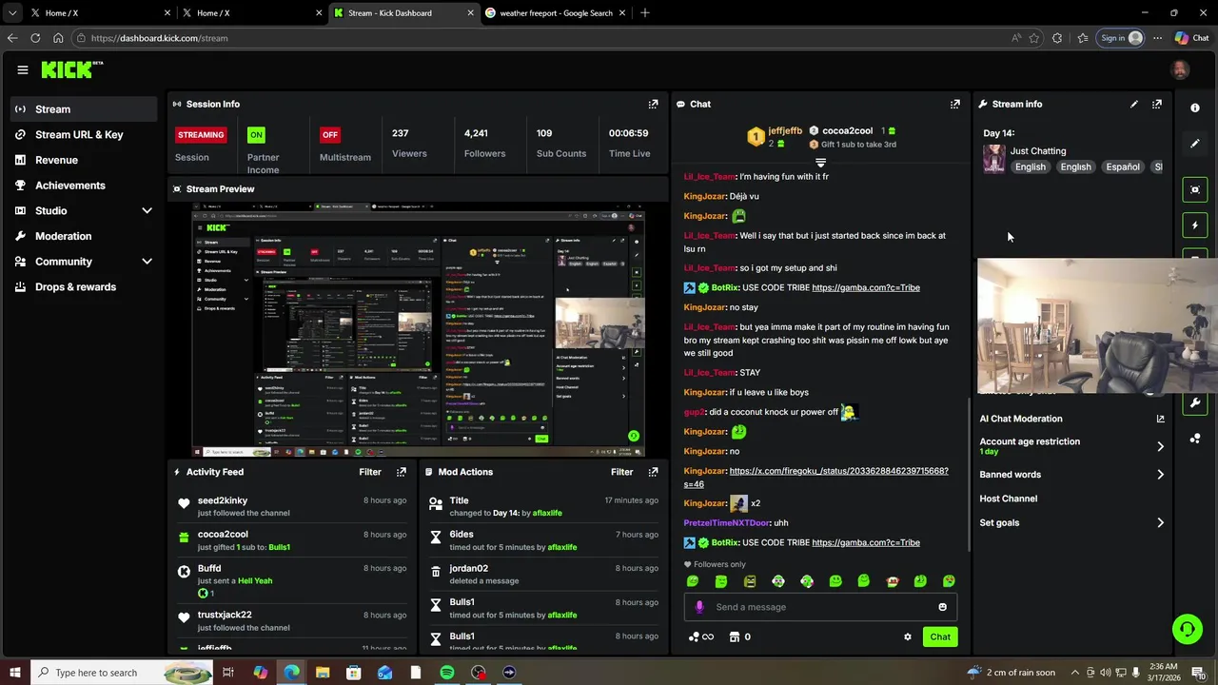Open the Mod Actions Filter dropdown
The image size is (1218, 685).
pyautogui.click(x=621, y=472)
